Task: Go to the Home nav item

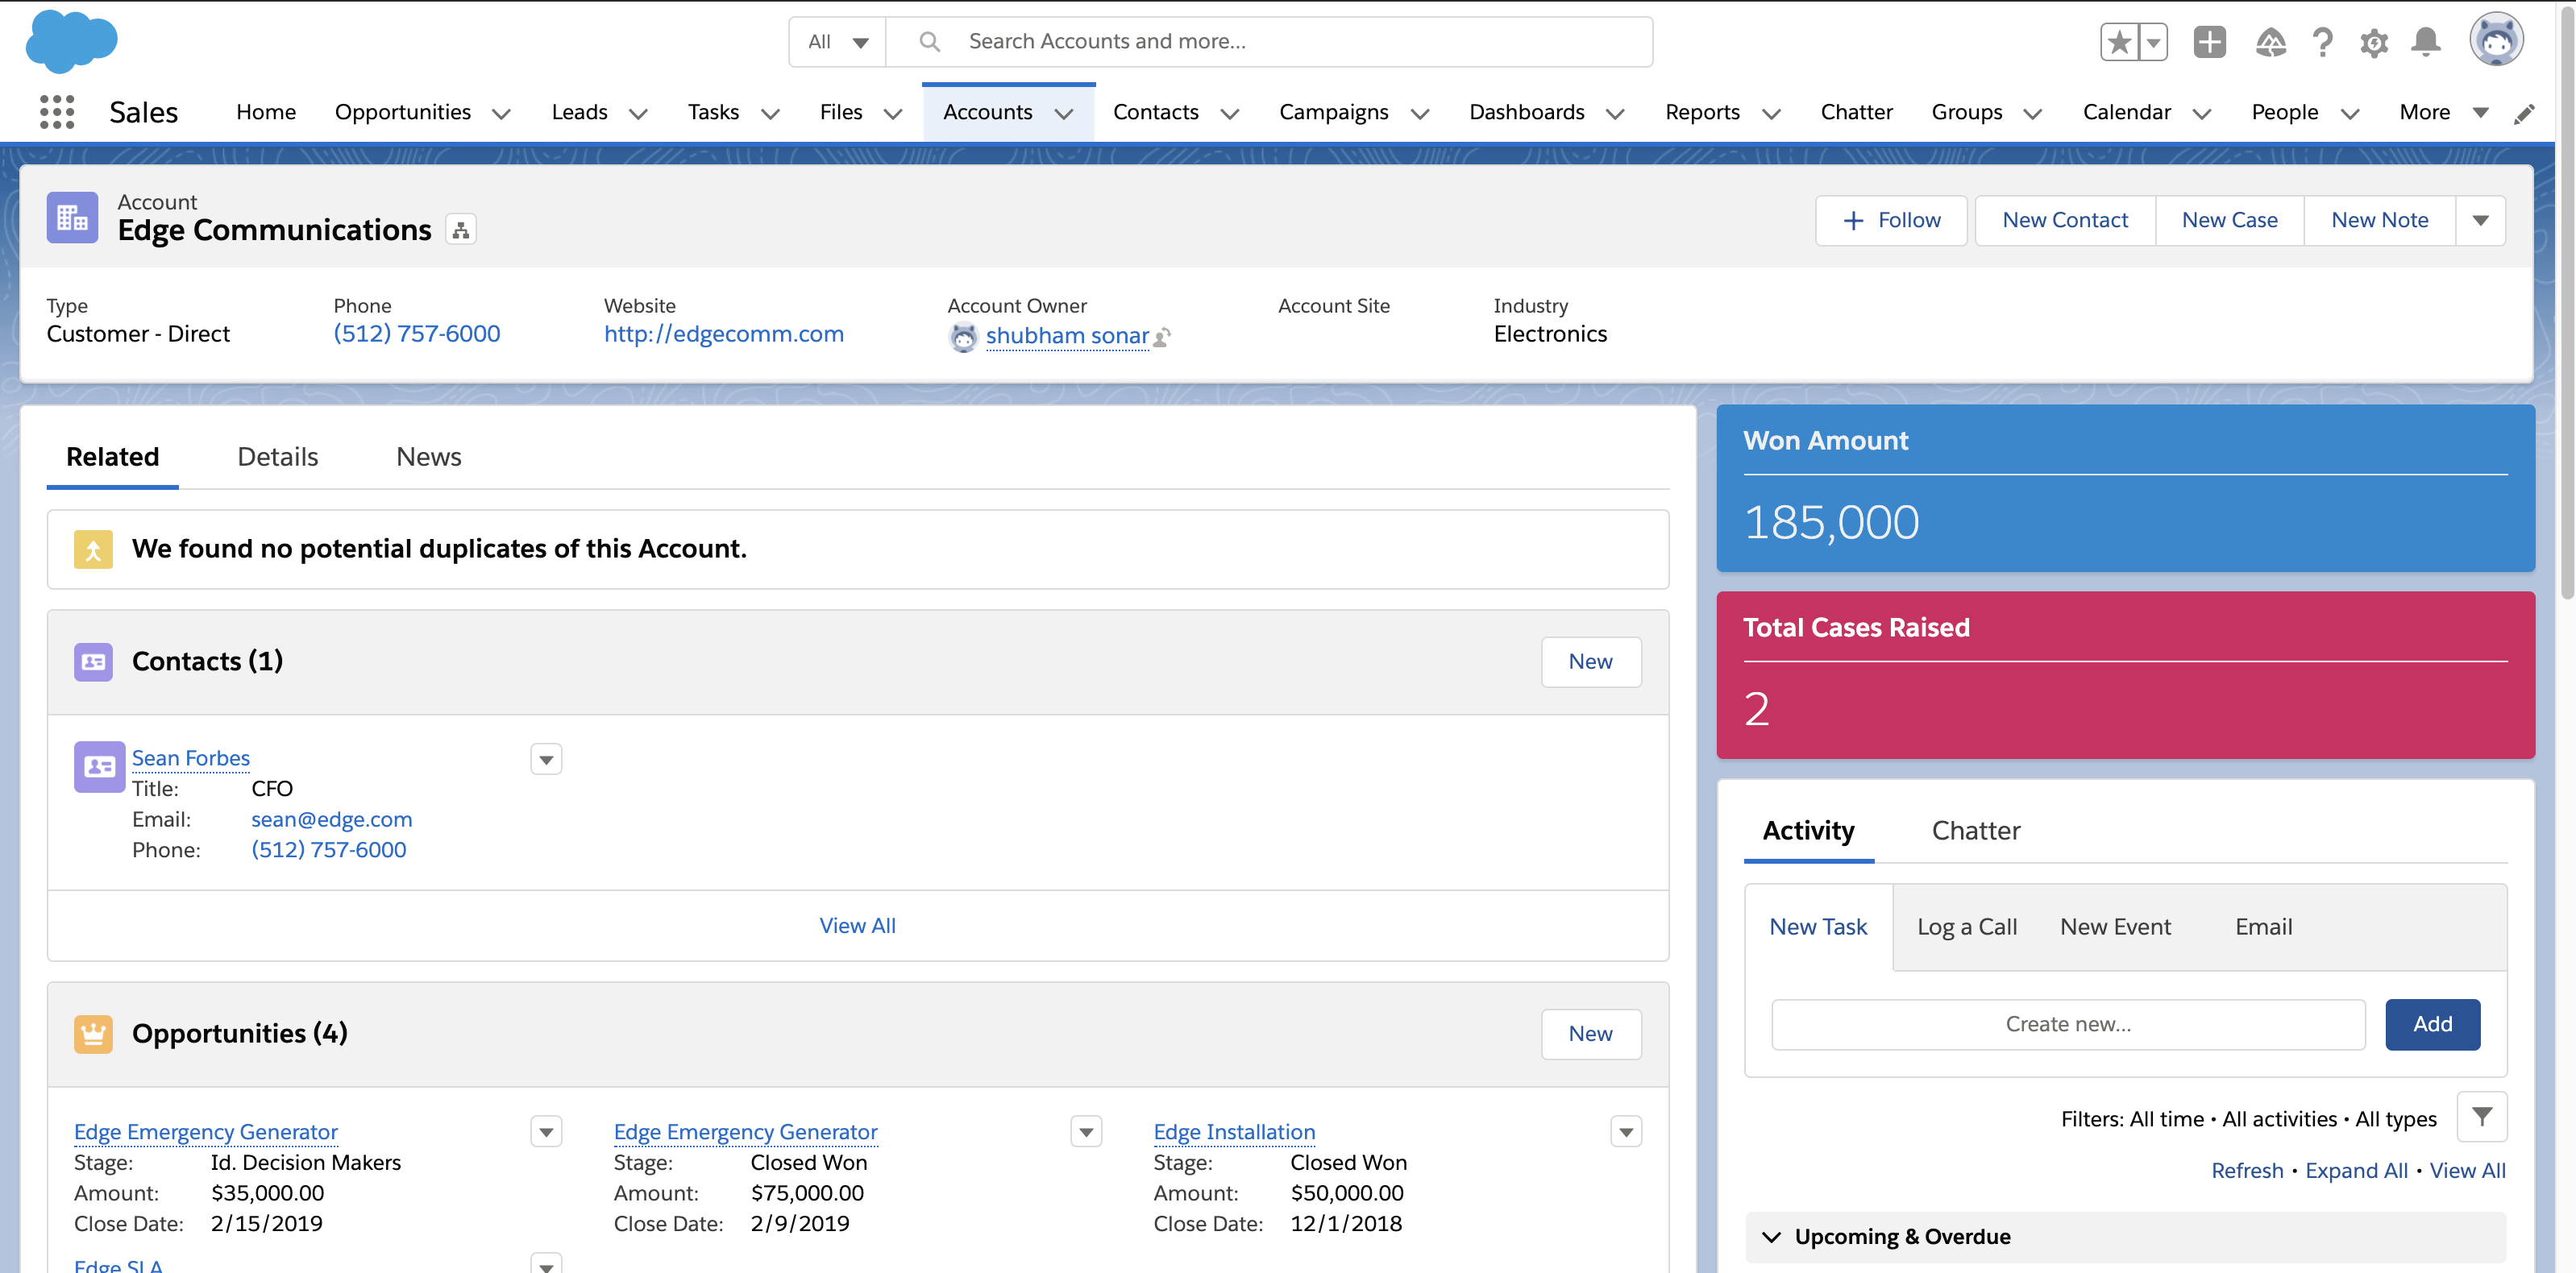Action: (266, 113)
